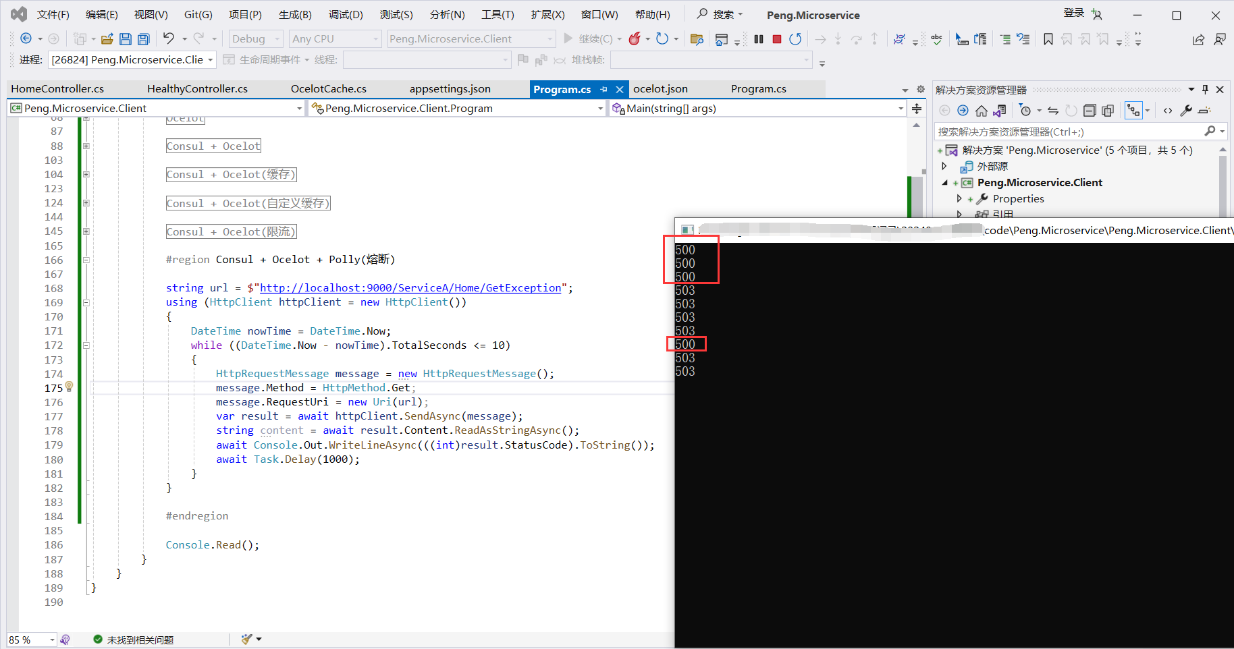Click the 生命周期事件 button
Screen dimensions: 1234x649
(265, 60)
